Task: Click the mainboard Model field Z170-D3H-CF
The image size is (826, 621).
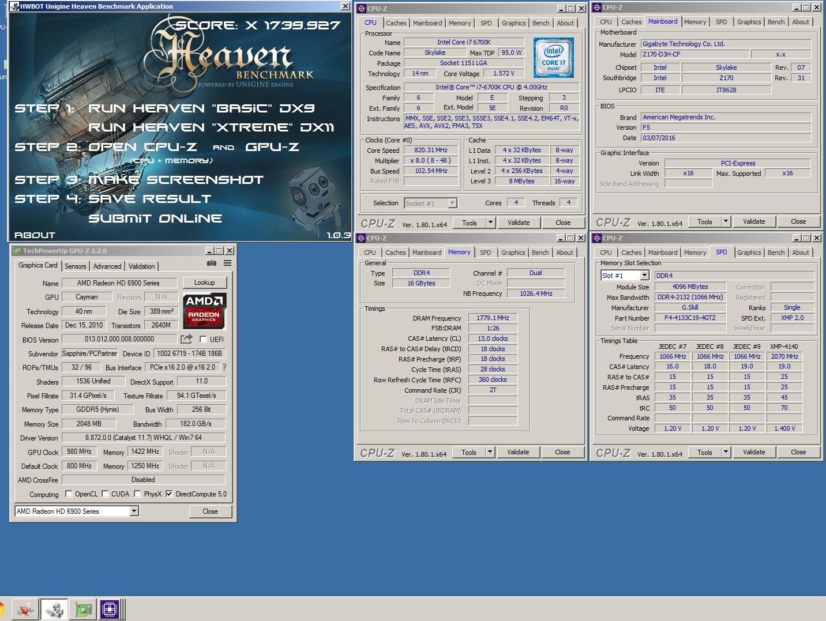Action: 695,54
